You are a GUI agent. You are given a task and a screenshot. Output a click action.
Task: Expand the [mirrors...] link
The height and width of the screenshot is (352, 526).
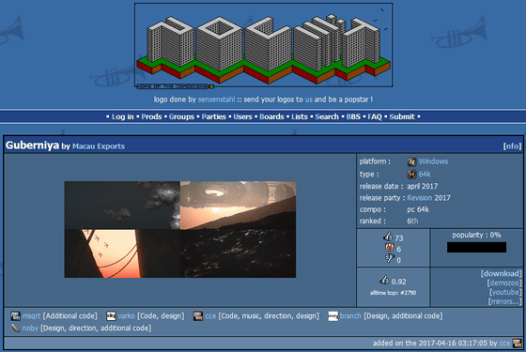505,301
